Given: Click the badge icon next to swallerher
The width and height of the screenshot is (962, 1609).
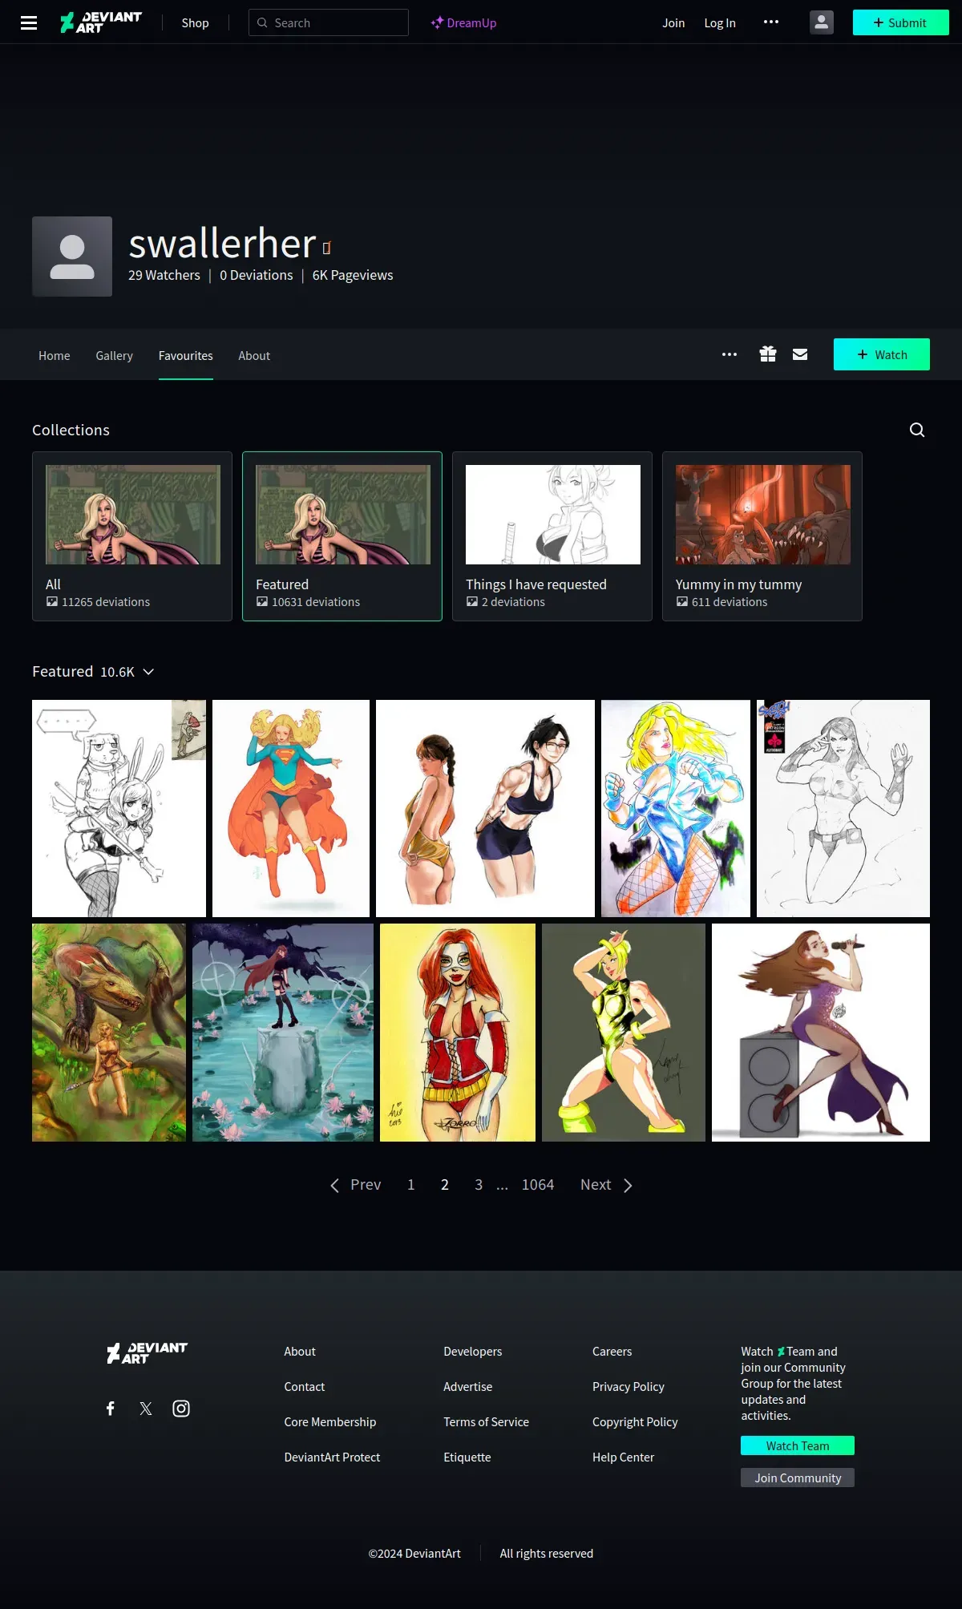Looking at the screenshot, I should point(327,248).
